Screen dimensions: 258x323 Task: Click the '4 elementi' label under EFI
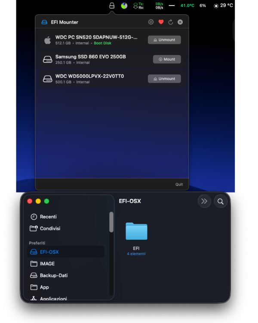coord(136,254)
